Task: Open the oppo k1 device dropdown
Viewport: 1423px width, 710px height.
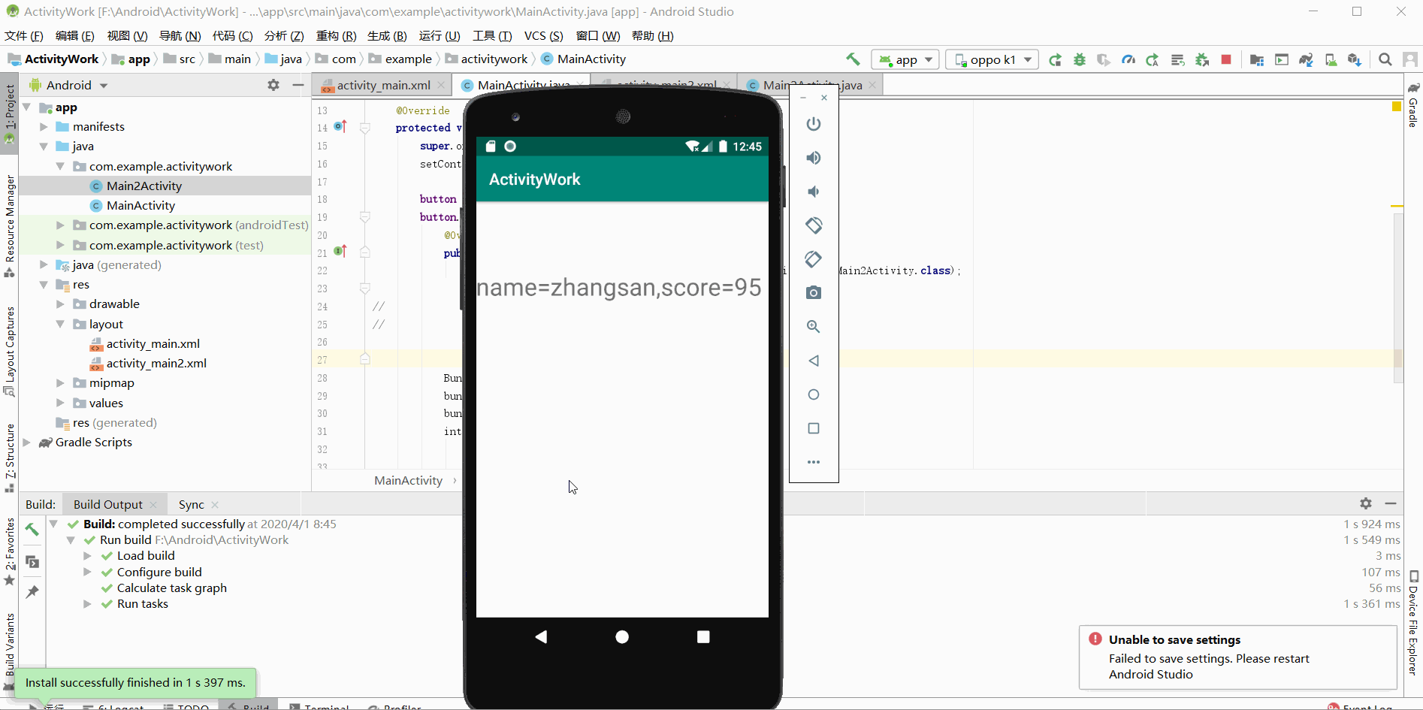Action: point(992,60)
